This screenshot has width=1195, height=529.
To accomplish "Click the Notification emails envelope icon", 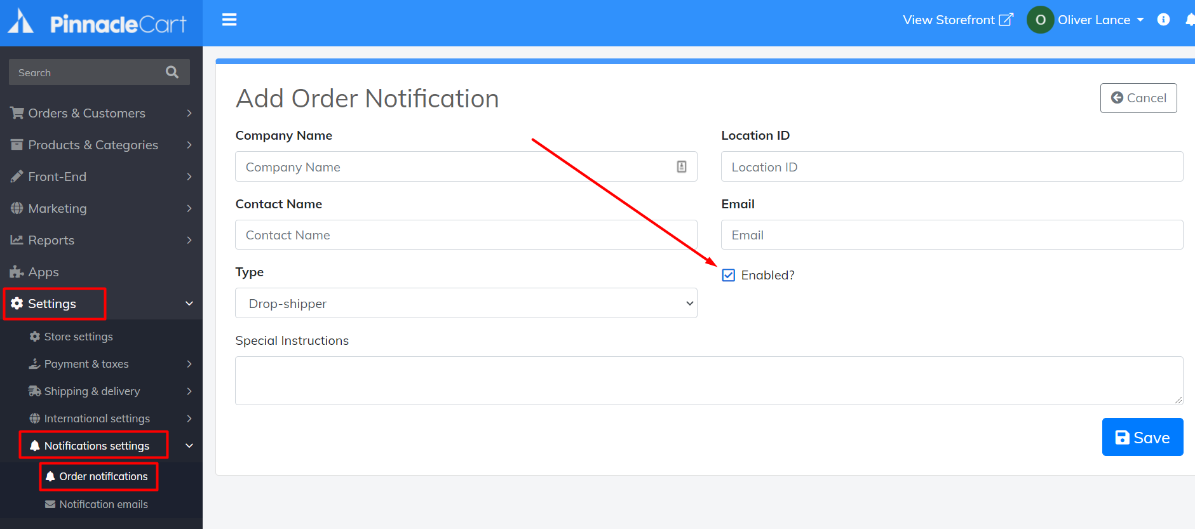I will (50, 504).
